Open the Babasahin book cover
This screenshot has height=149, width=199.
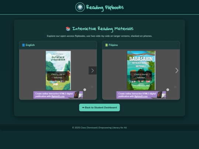[x=141, y=70]
